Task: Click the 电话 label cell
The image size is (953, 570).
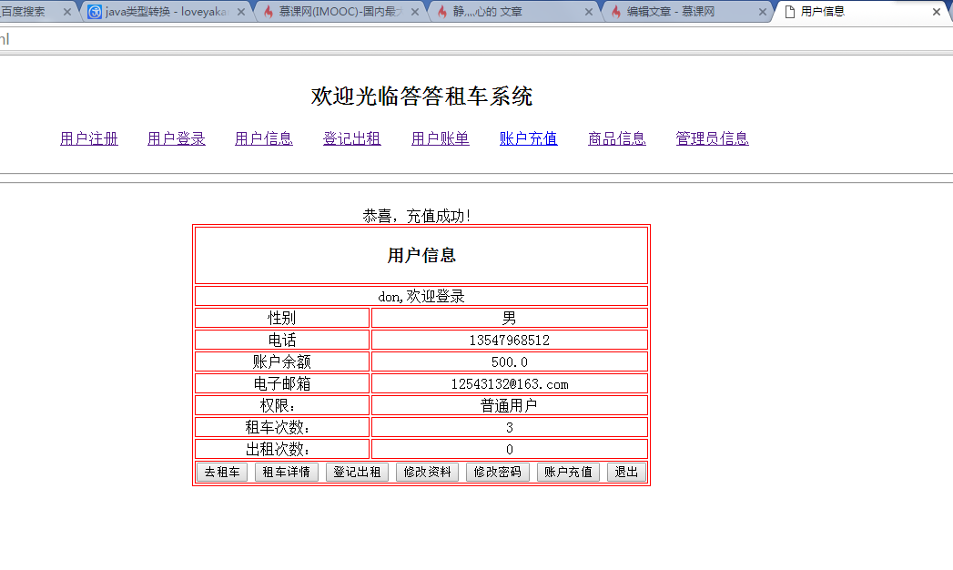Action: pyautogui.click(x=282, y=340)
